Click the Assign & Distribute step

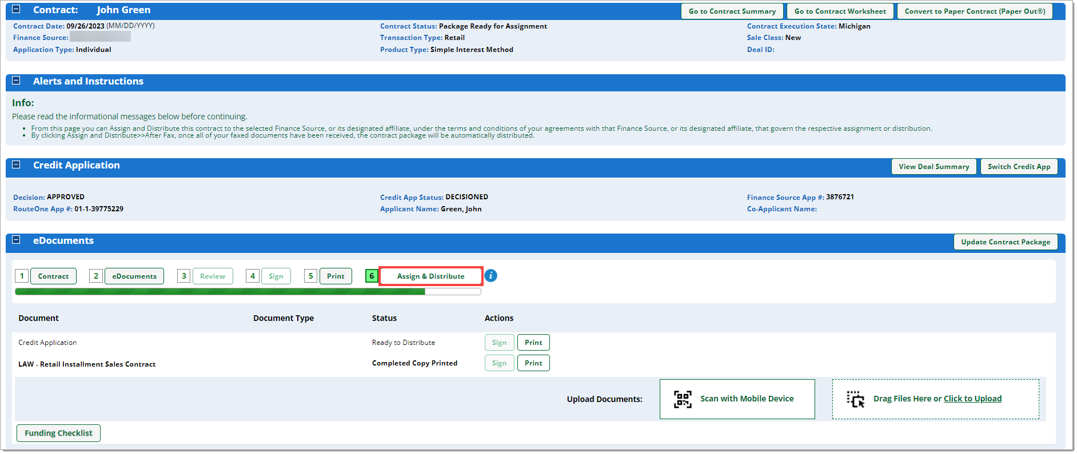(431, 276)
